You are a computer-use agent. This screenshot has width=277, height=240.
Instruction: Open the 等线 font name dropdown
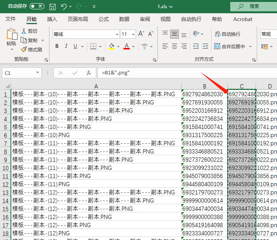point(117,34)
